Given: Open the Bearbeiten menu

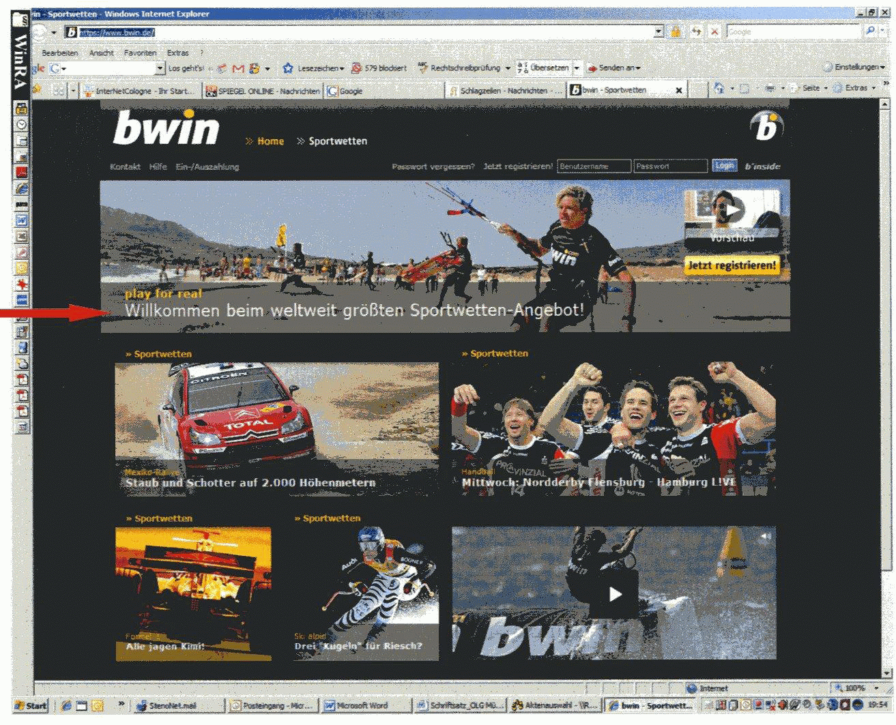Looking at the screenshot, I should click(59, 53).
